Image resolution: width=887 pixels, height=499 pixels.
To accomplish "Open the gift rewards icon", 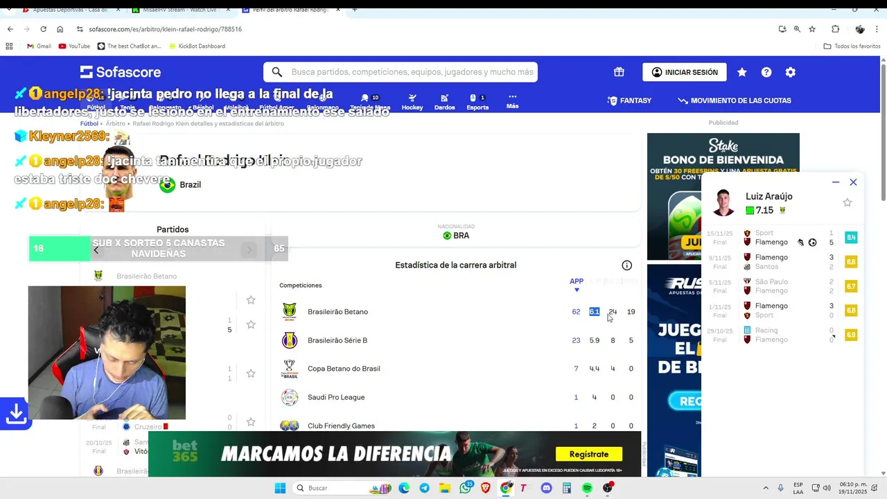I will coord(619,72).
